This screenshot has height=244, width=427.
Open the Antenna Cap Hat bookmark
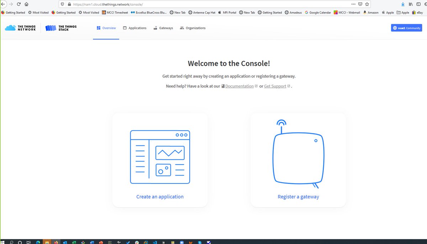pos(202,12)
